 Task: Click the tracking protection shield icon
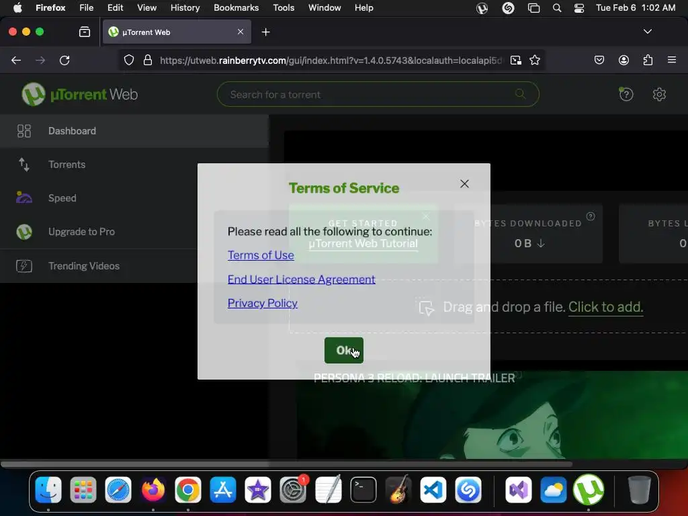128,60
